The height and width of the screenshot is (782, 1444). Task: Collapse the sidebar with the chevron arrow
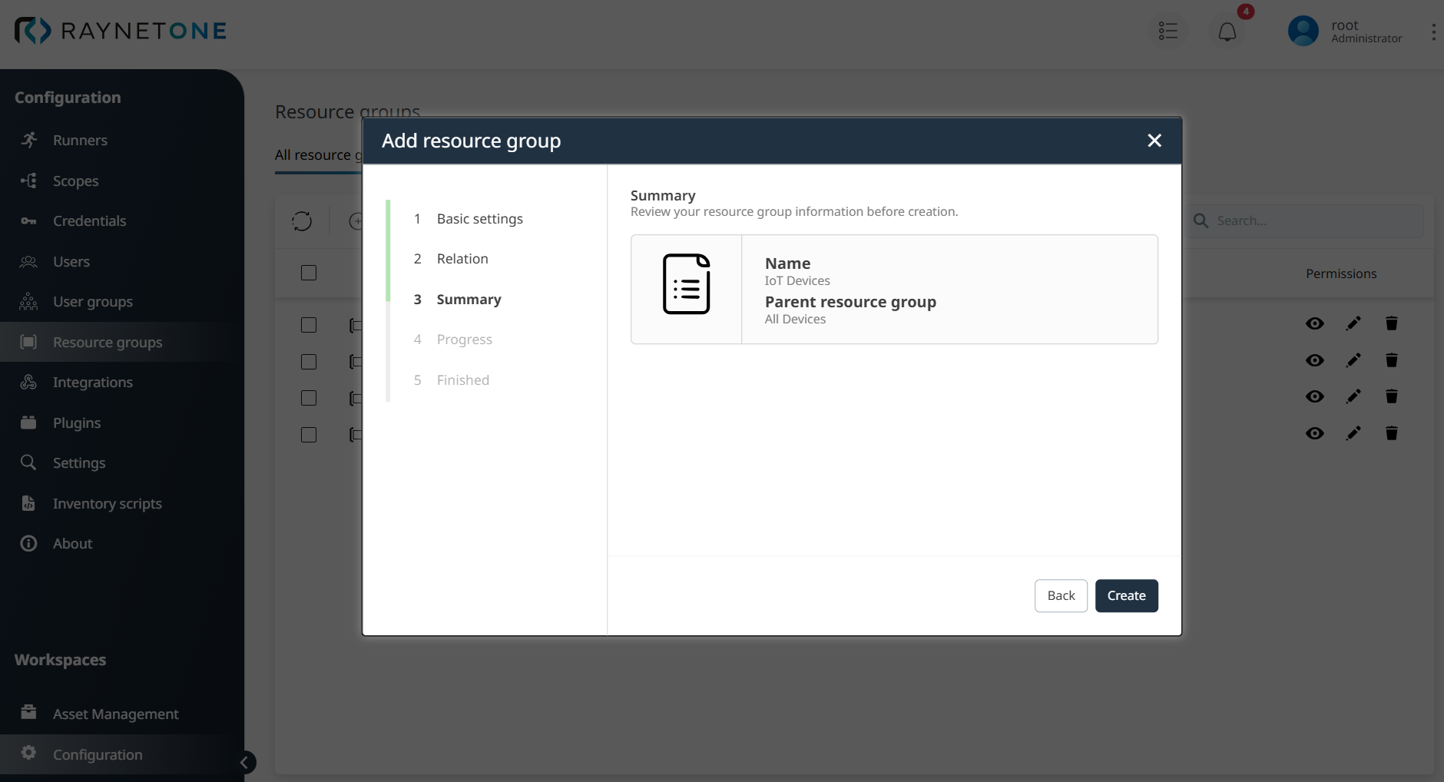(x=244, y=762)
